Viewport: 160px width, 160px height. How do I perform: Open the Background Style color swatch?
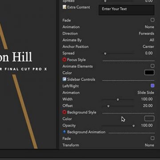149,119
